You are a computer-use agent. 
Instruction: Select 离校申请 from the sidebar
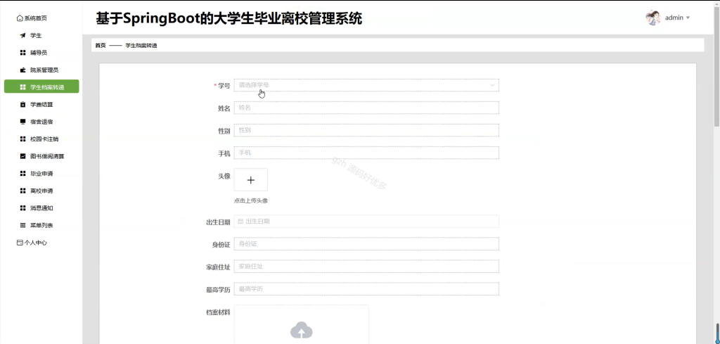click(41, 191)
